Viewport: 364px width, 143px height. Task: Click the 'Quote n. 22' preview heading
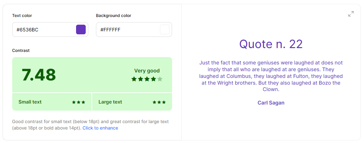(271, 44)
